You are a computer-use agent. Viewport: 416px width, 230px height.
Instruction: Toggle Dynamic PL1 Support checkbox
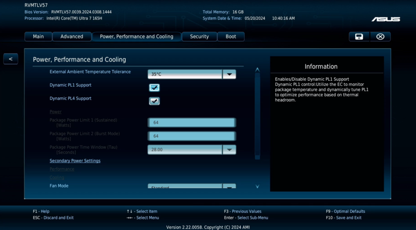[154, 88]
